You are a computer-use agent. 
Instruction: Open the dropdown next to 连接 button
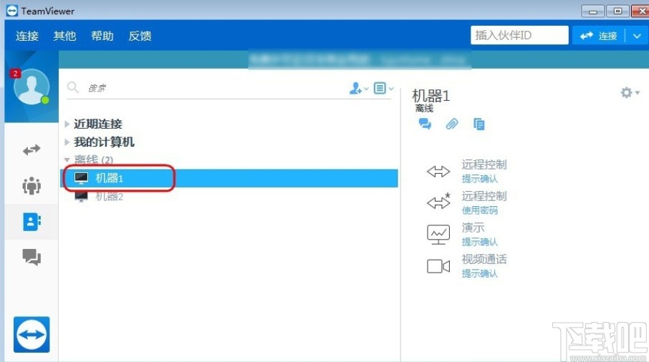[x=637, y=36]
